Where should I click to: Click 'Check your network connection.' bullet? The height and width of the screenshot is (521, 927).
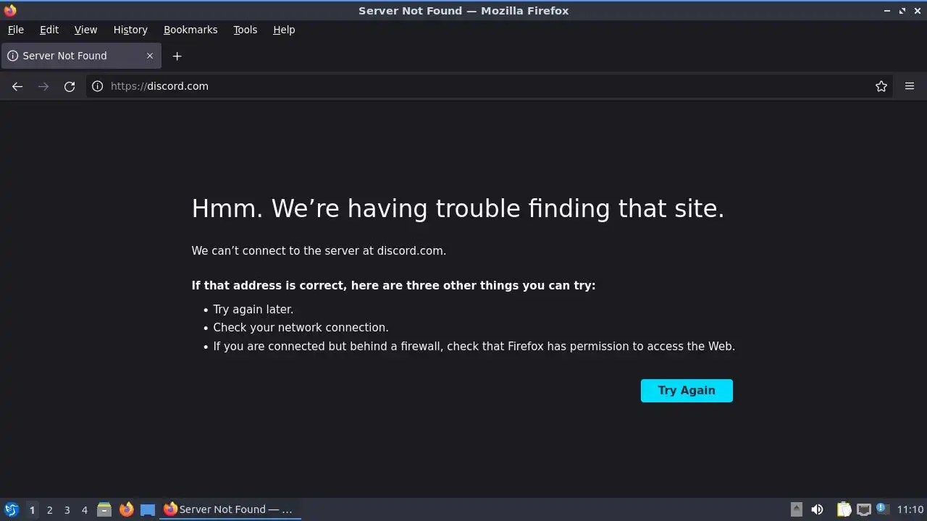point(301,328)
